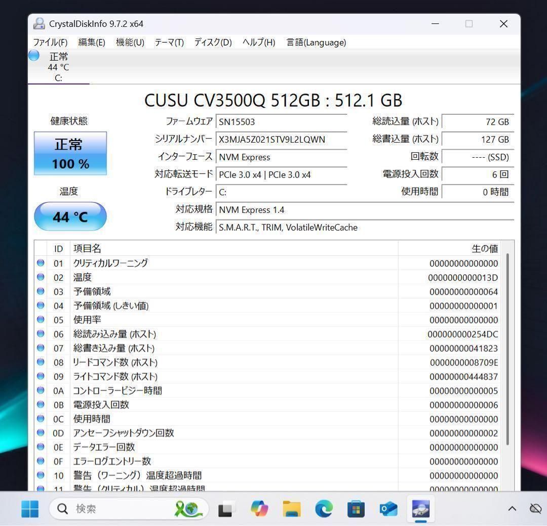Launch Microsoft Edge from the taskbar
Image resolution: width=547 pixels, height=526 pixels.
(x=323, y=509)
